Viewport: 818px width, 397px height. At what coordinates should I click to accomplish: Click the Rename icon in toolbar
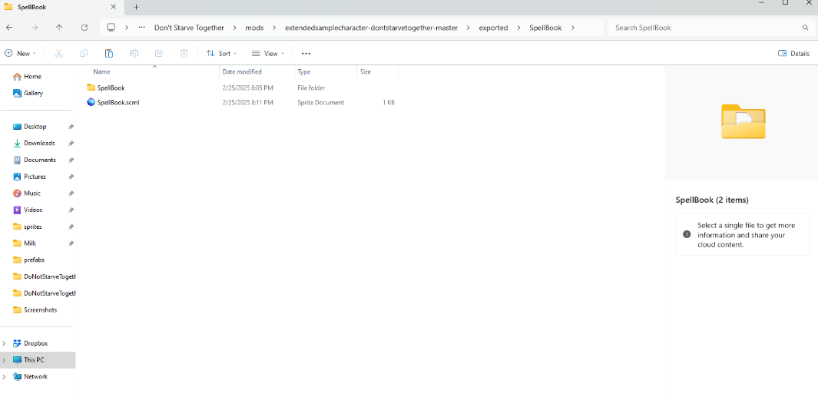tap(134, 54)
